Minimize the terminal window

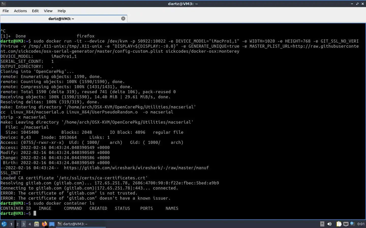(352, 4)
